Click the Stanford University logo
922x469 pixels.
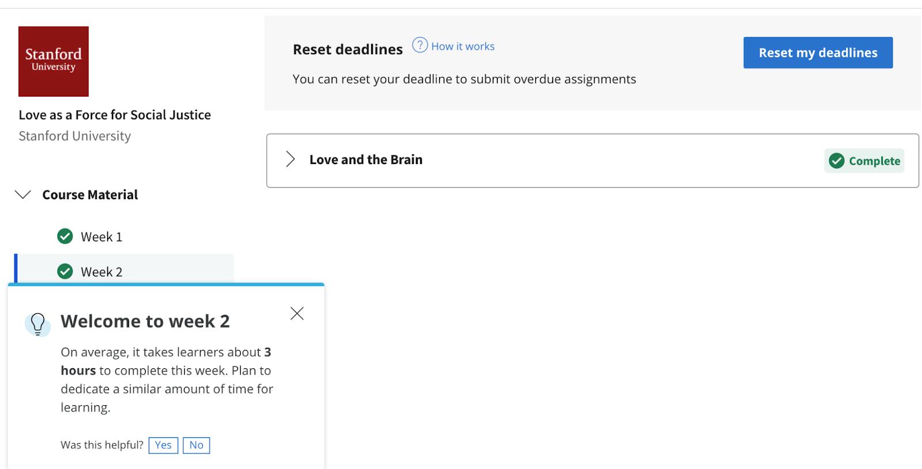click(54, 62)
